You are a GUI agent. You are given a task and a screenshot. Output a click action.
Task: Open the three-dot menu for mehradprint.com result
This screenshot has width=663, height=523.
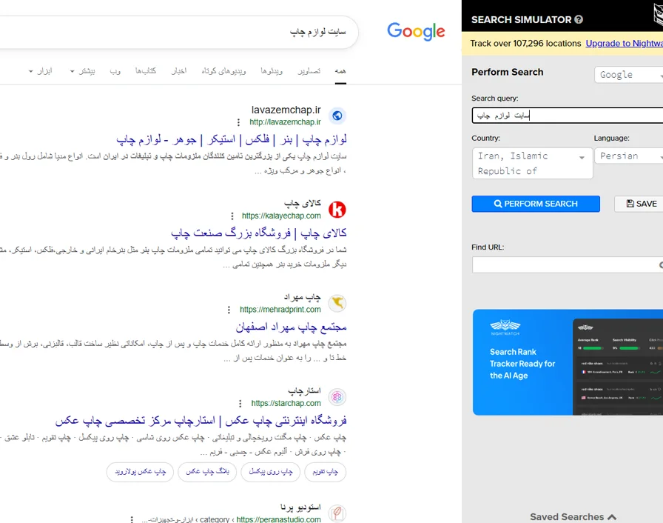coord(229,310)
